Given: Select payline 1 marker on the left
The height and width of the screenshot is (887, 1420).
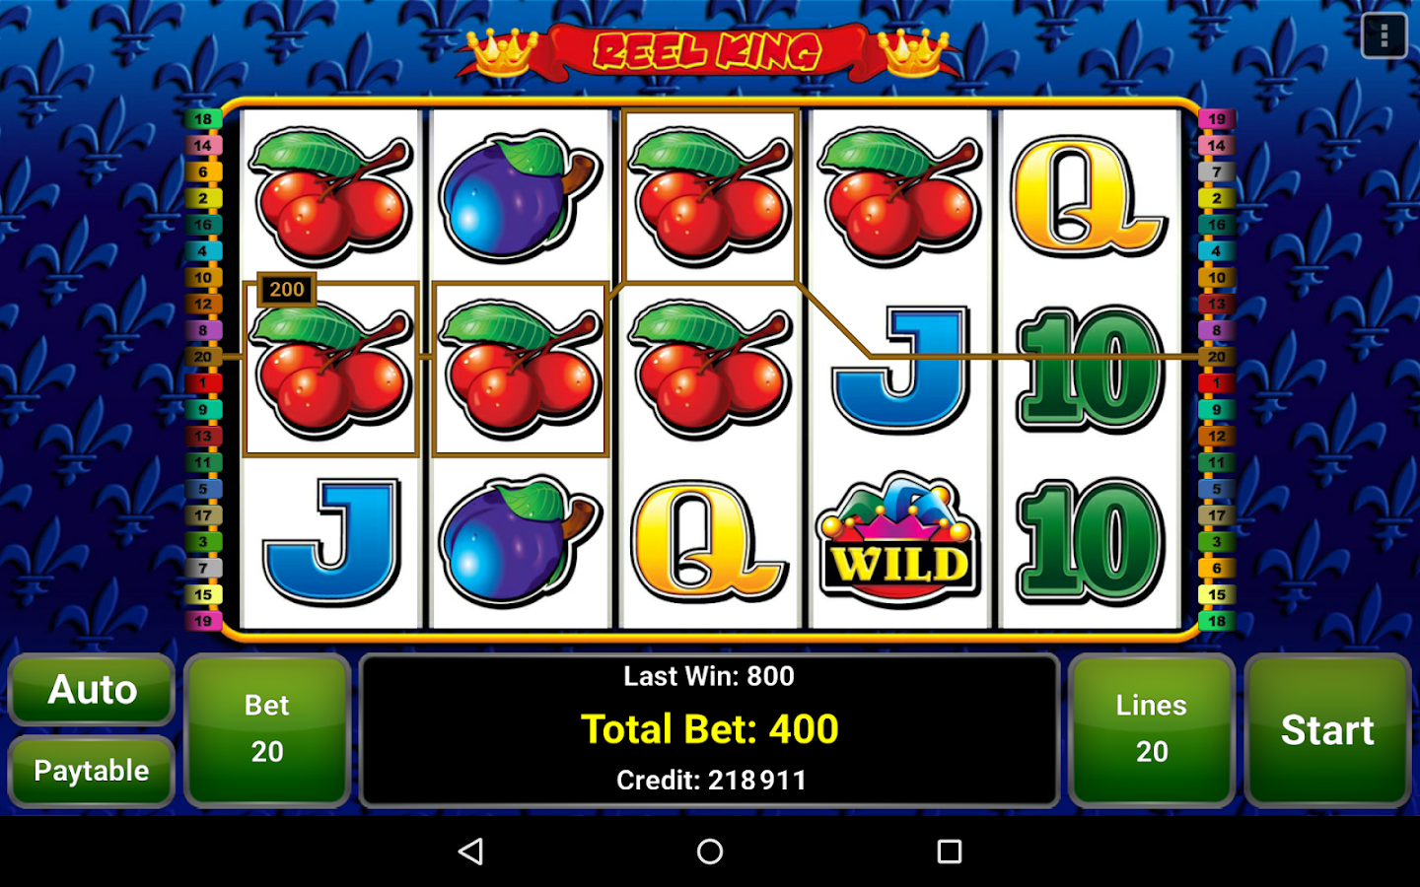Looking at the screenshot, I should point(203,383).
